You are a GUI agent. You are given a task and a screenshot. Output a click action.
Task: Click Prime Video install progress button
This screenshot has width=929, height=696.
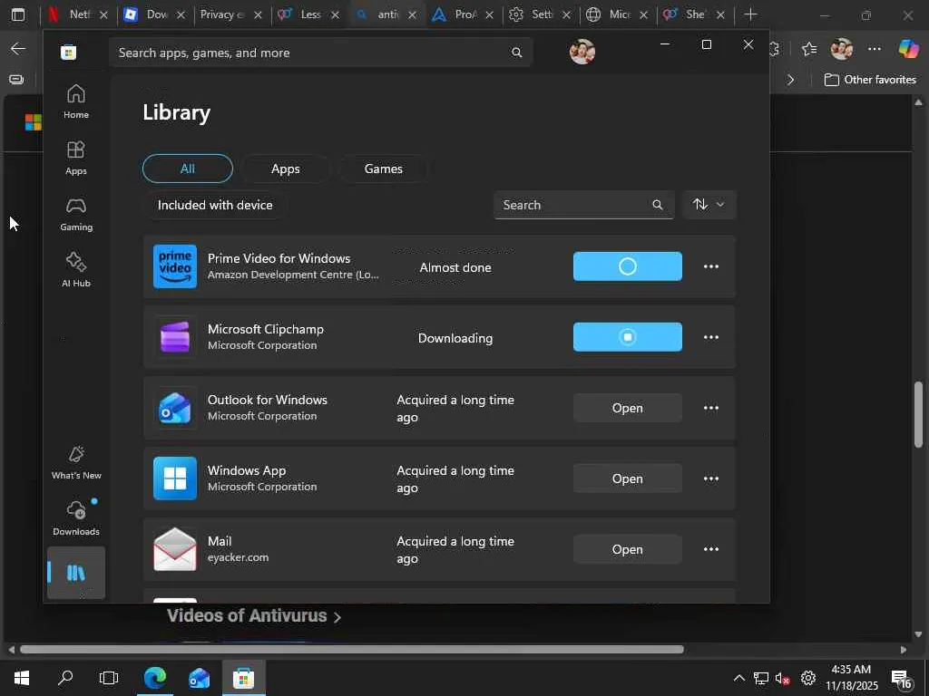(x=628, y=266)
